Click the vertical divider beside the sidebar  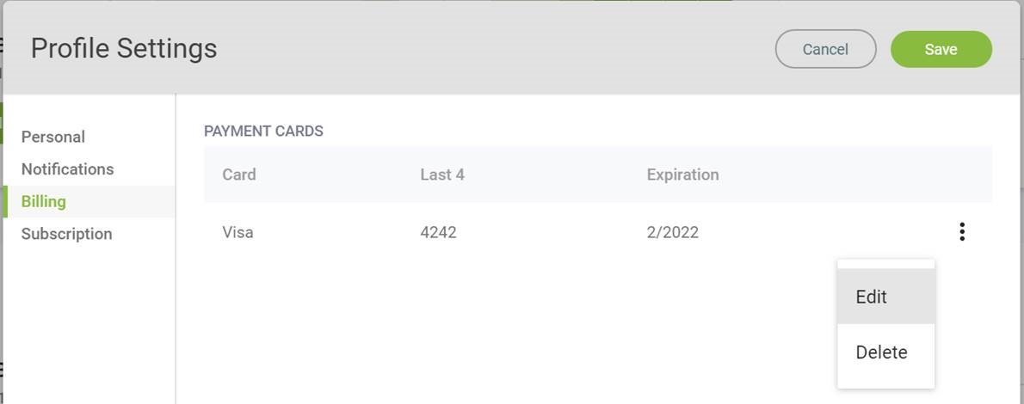[176, 248]
